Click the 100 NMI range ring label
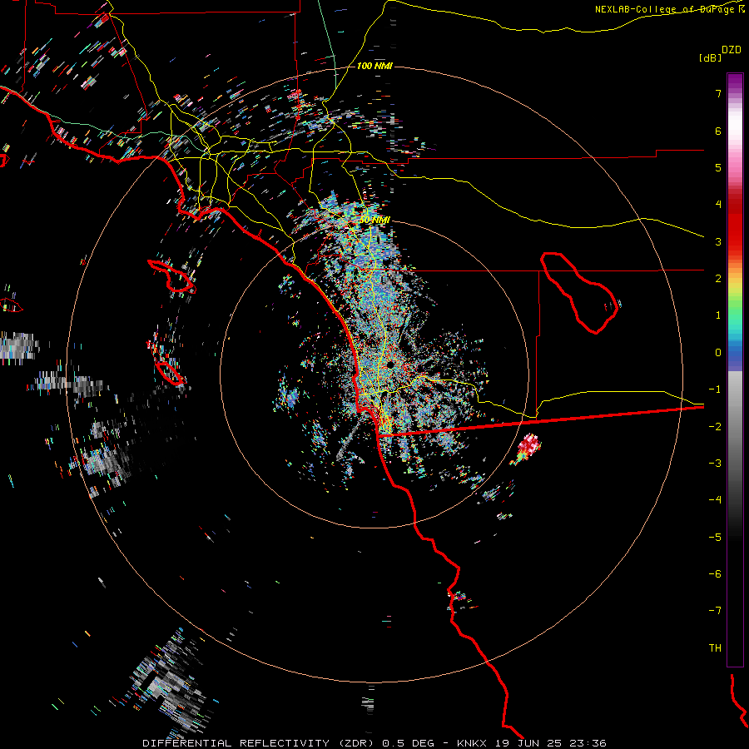Image resolution: width=749 pixels, height=749 pixels. [374, 66]
